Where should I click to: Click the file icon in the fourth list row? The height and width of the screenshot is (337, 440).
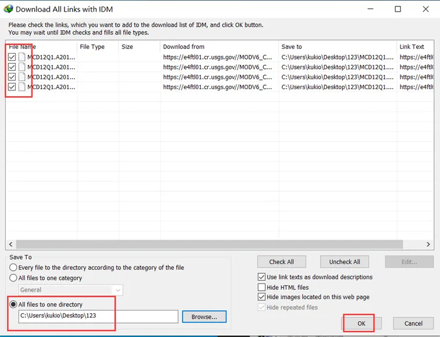point(22,87)
